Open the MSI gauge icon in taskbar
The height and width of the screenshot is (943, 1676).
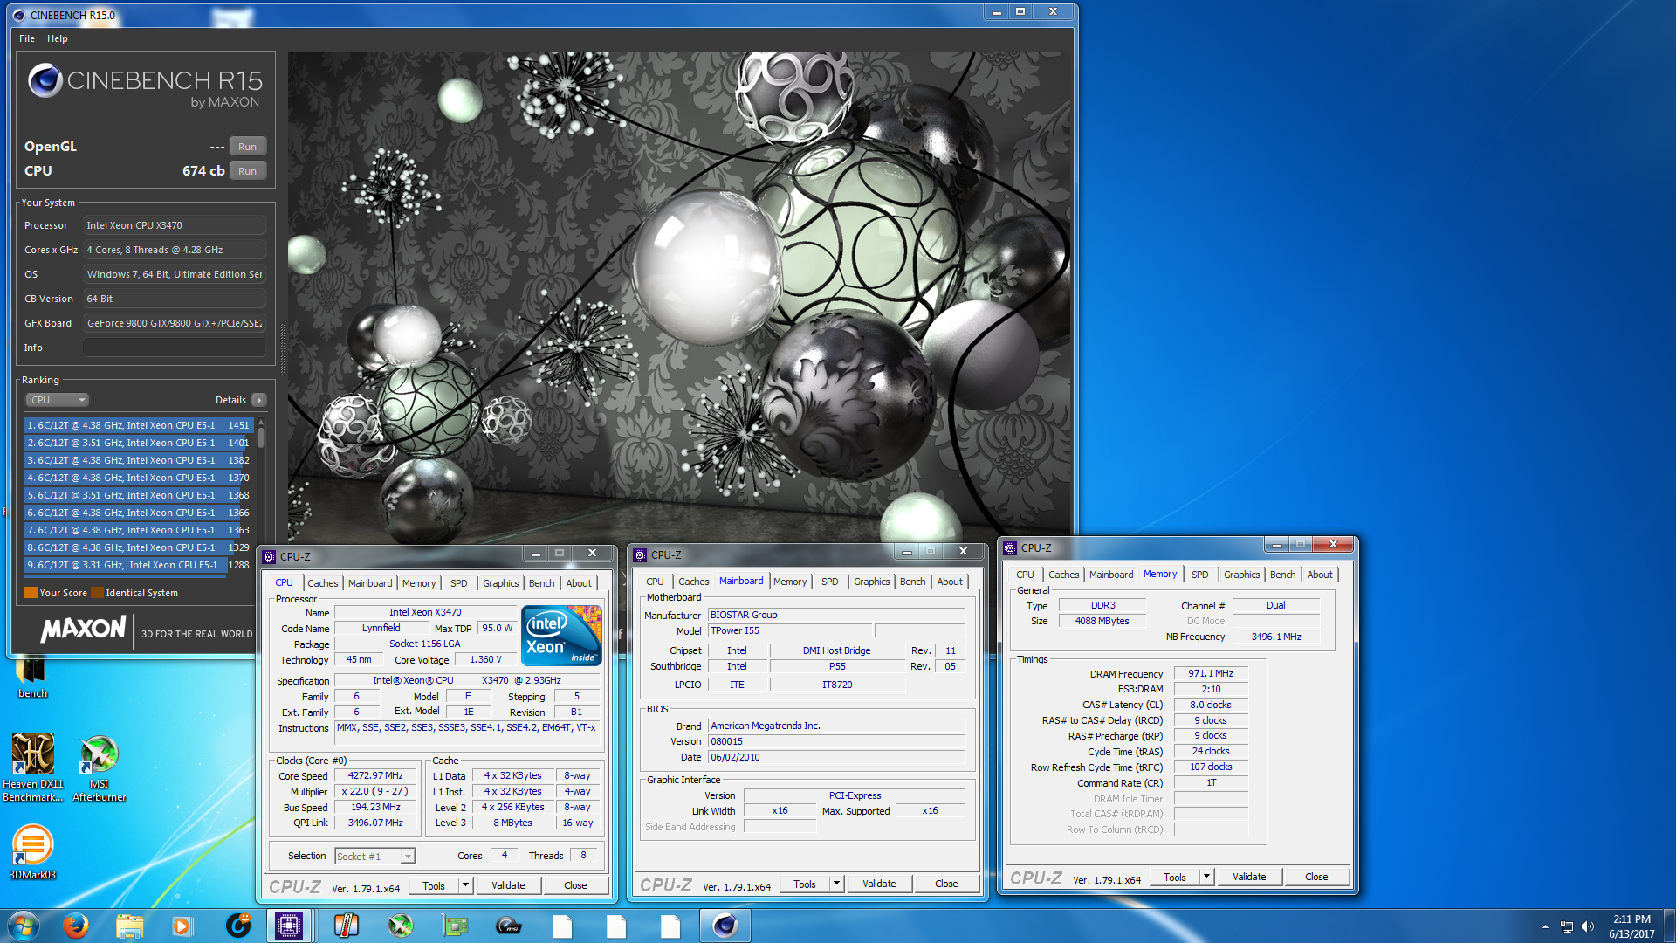coord(509,926)
